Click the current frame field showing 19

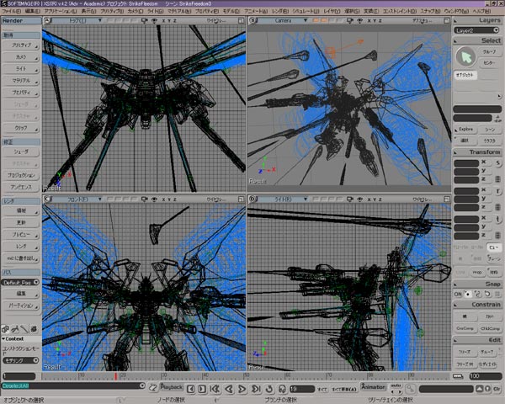point(302,389)
